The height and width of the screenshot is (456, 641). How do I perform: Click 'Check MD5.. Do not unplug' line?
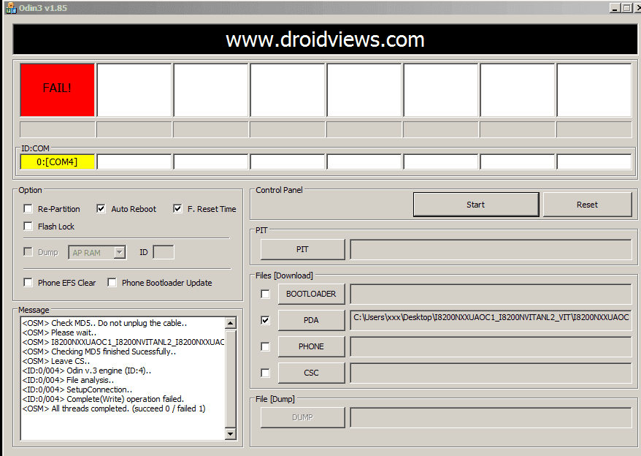(104, 323)
